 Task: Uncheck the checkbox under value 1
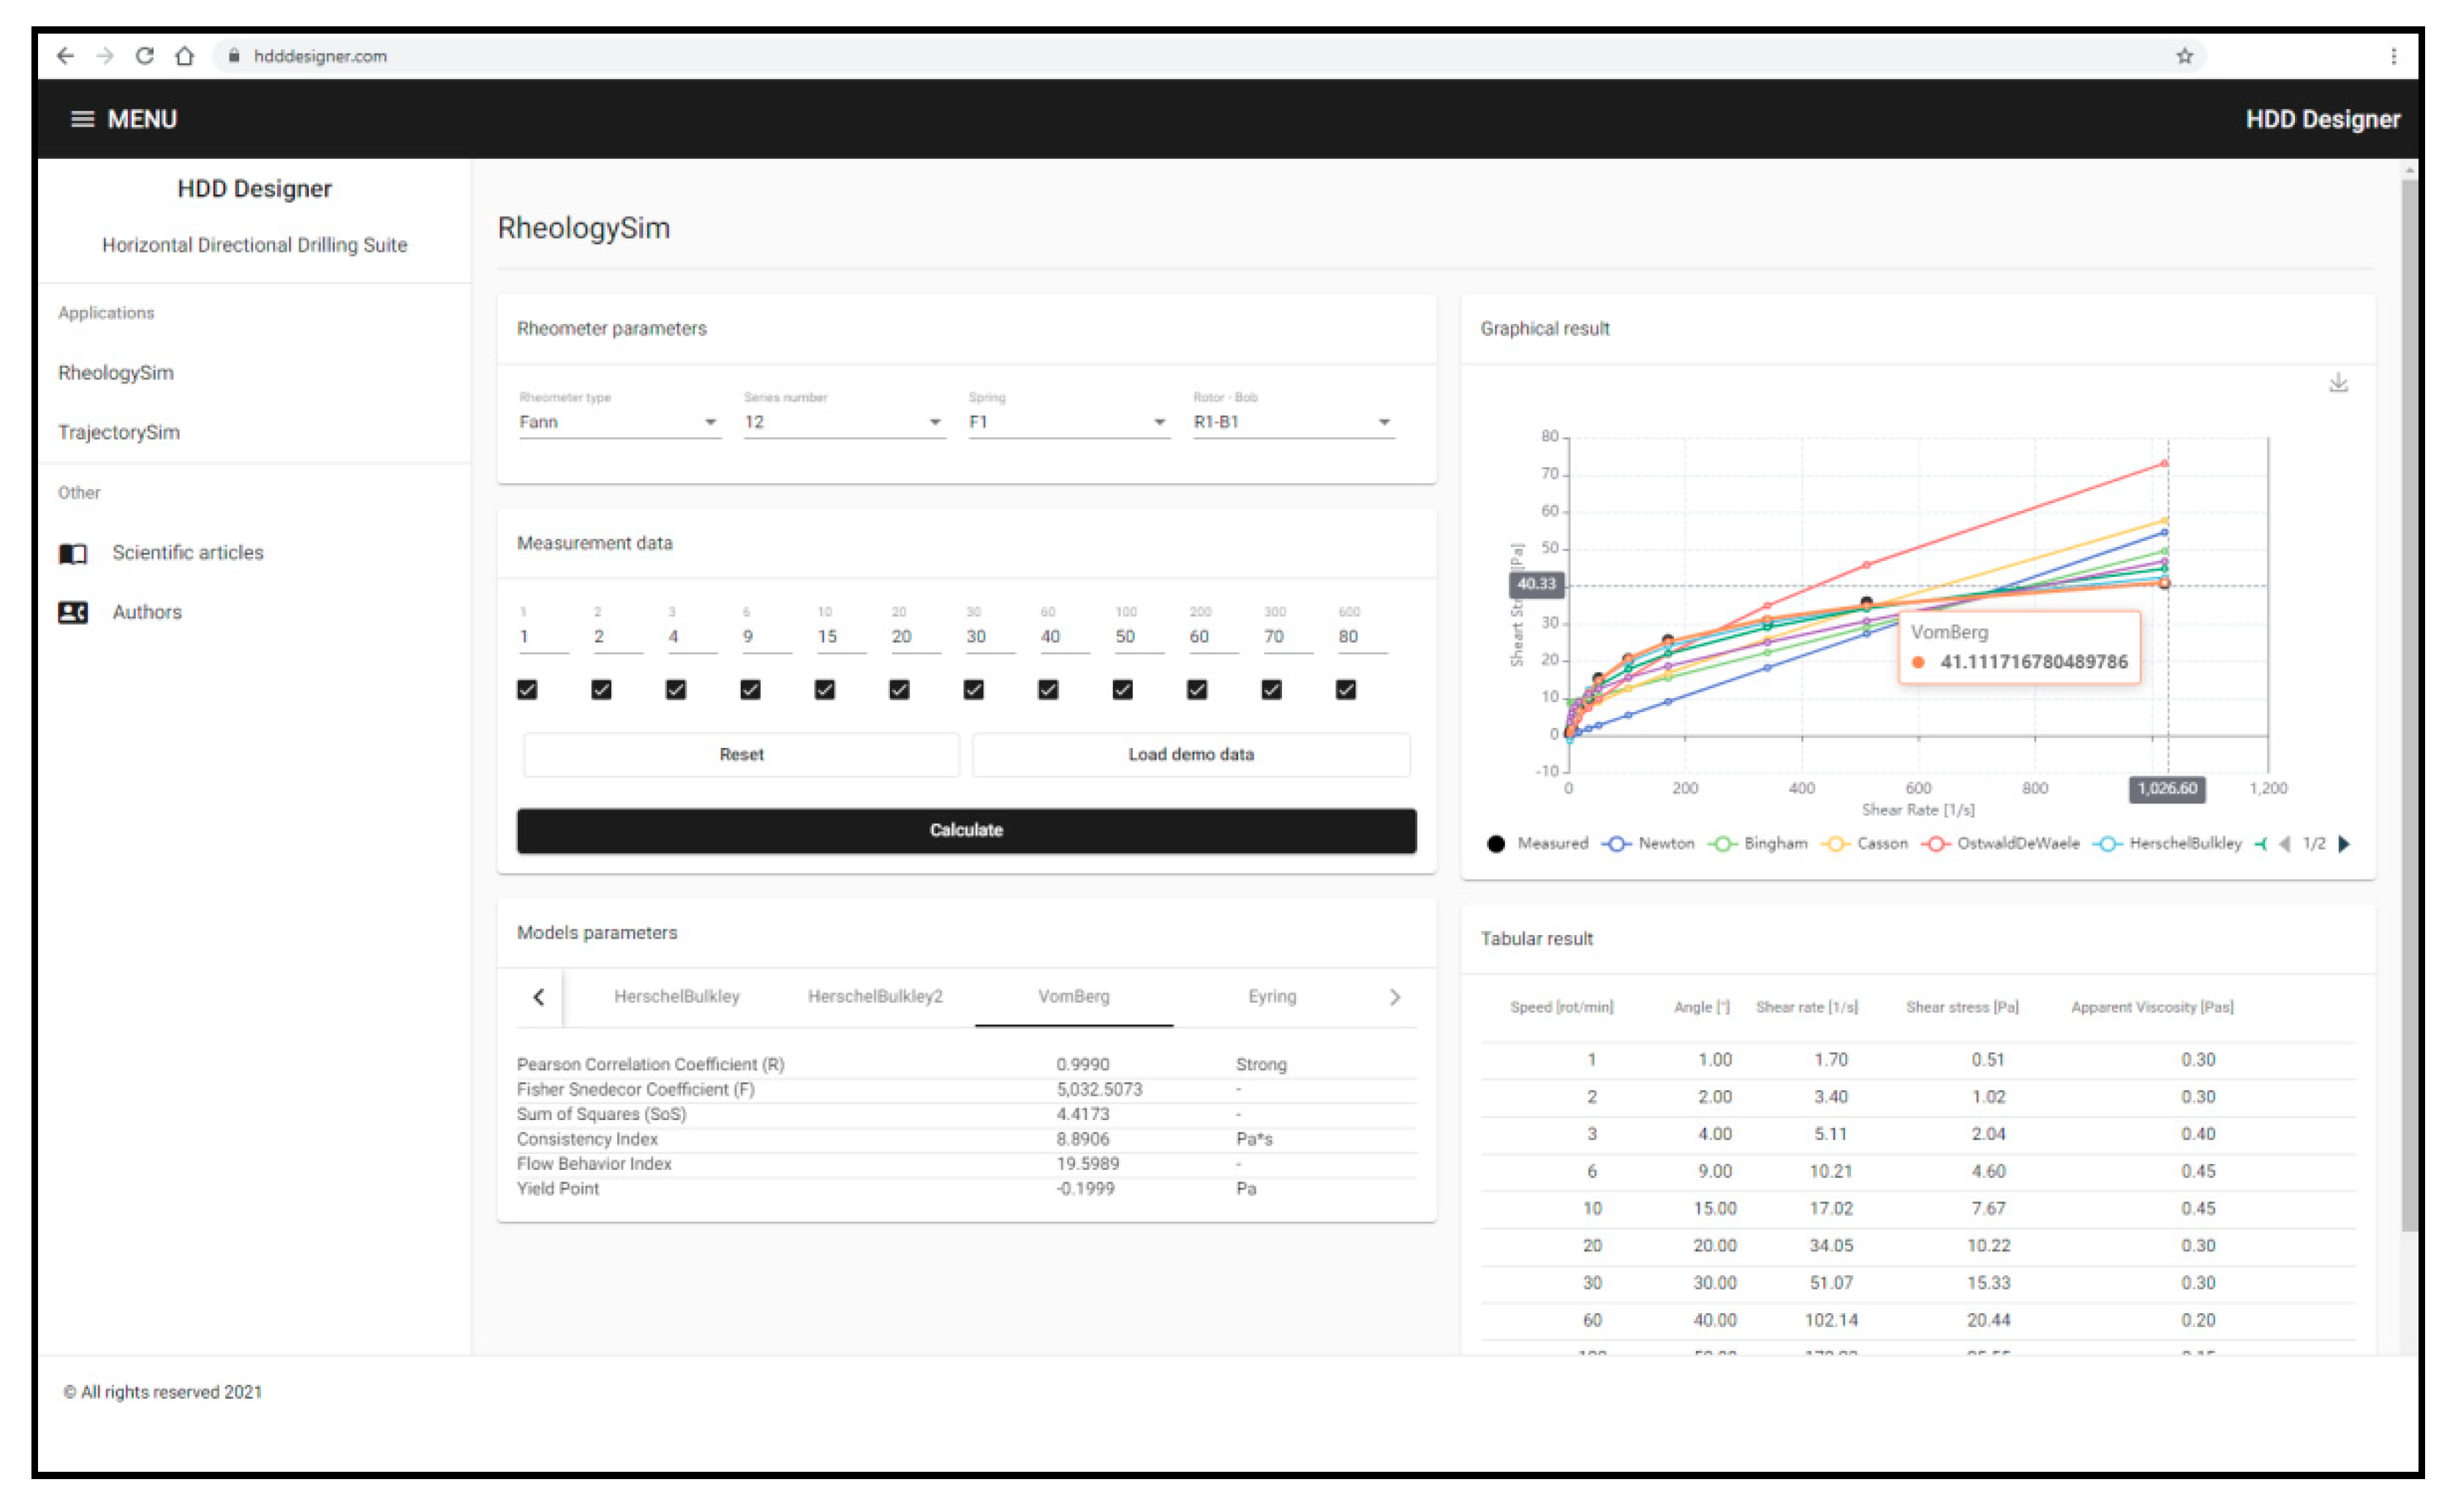coord(527,689)
